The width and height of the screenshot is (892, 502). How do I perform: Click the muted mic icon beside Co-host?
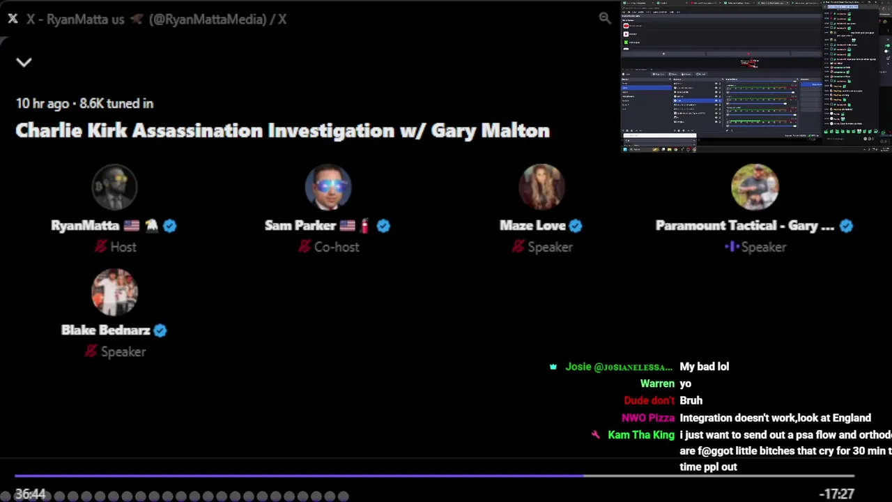click(x=304, y=247)
